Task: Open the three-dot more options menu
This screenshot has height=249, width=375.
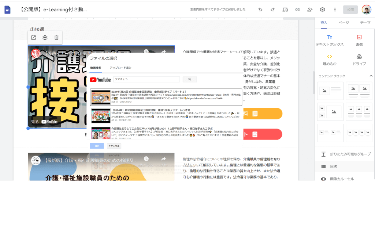Action: pos(335,9)
